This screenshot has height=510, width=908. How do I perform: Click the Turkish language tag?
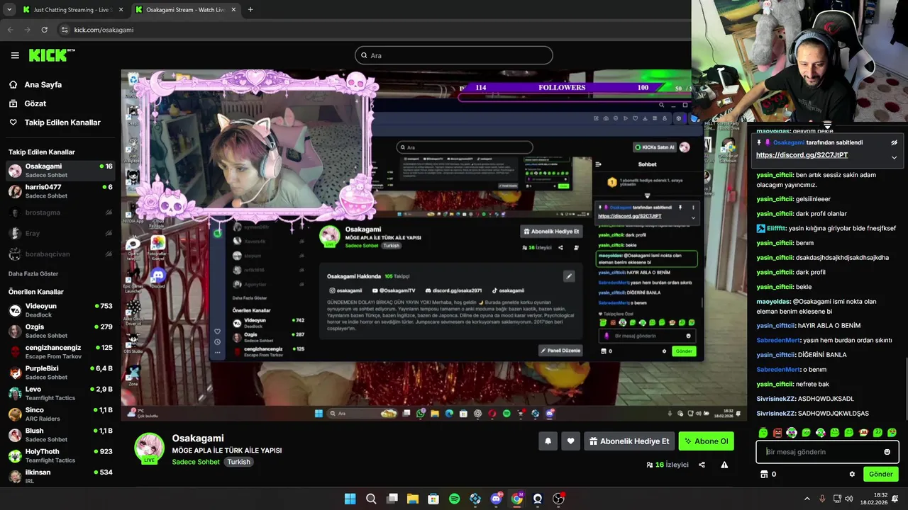pos(238,462)
